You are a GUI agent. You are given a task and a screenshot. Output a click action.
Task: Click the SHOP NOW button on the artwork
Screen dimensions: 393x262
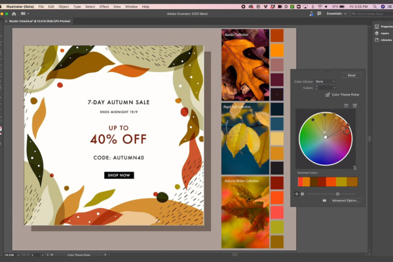coord(119,176)
